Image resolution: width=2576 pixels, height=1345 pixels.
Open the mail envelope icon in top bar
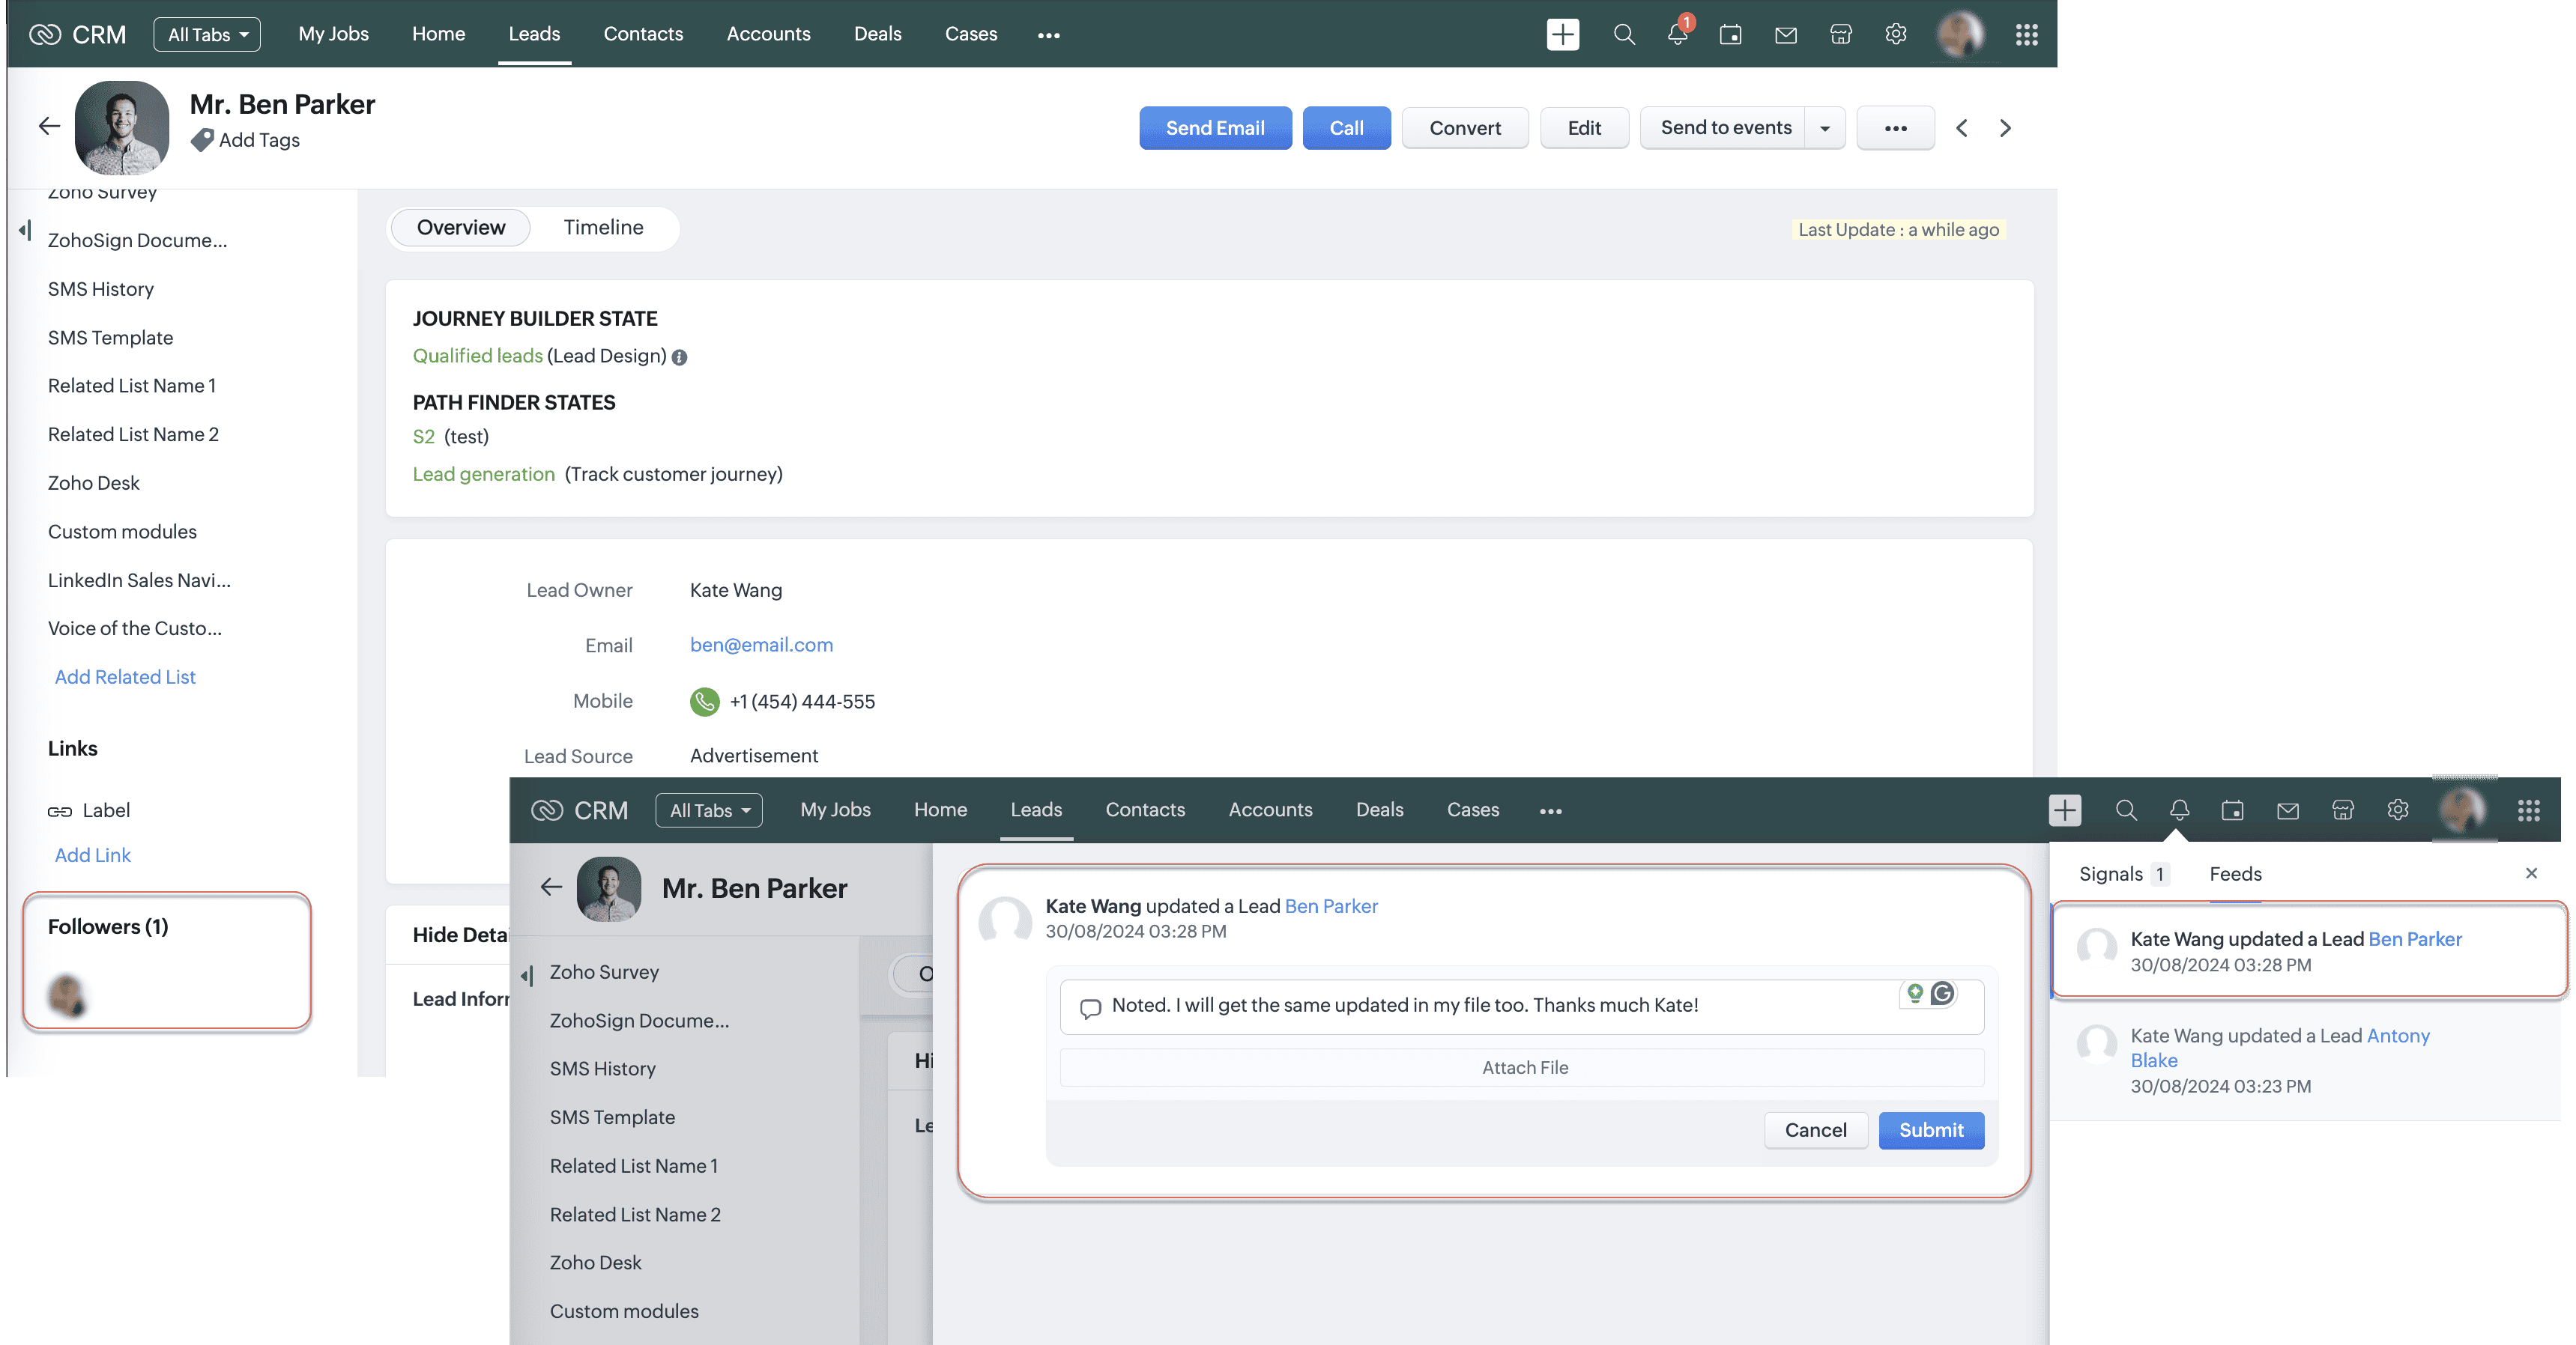click(1785, 35)
